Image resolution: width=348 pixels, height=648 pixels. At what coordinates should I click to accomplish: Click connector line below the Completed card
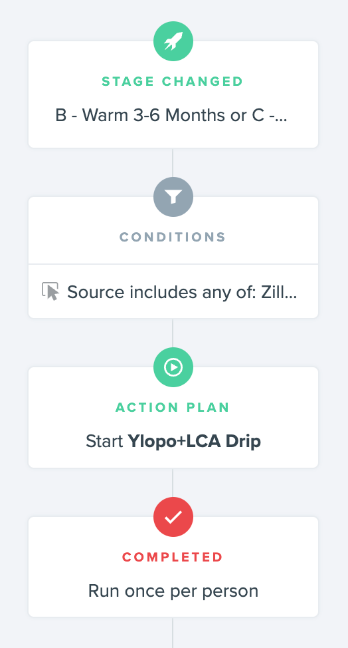173,632
